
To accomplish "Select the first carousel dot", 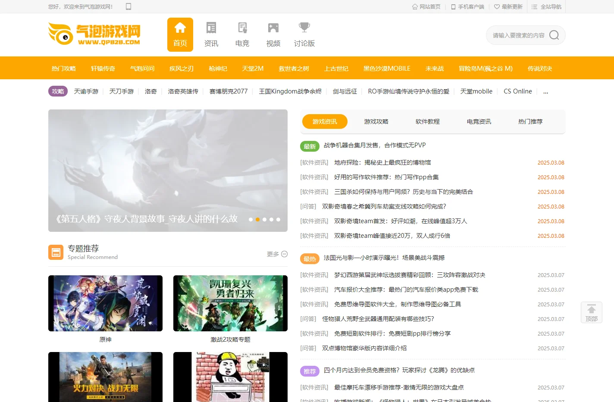I will (251, 219).
